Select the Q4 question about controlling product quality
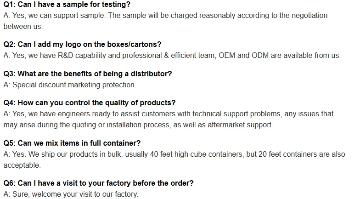 [x=90, y=102]
